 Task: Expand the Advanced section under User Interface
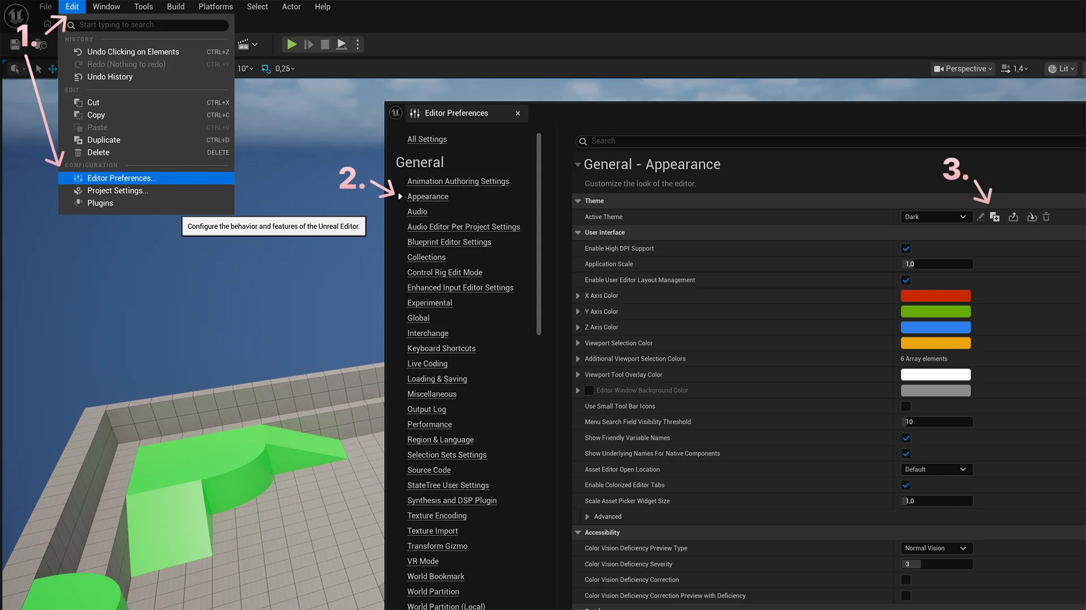[587, 517]
